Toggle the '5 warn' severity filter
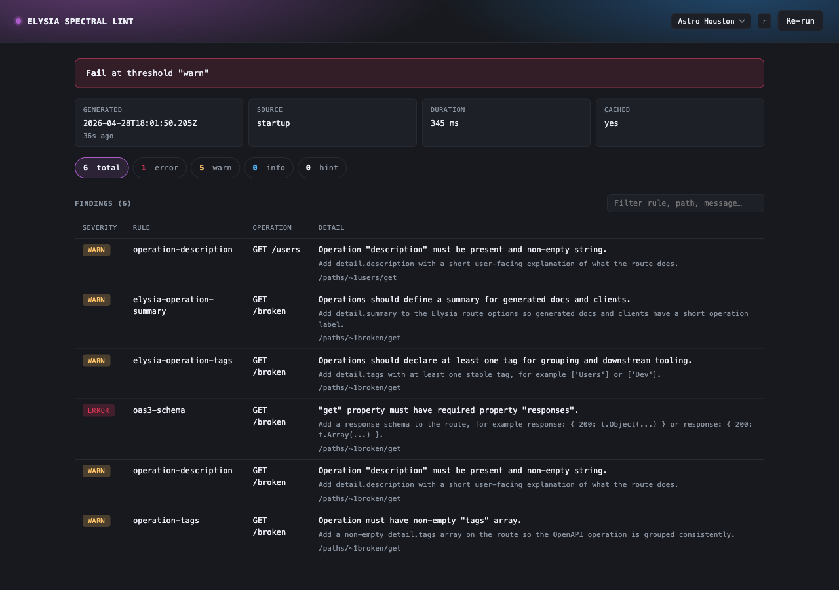 pos(216,168)
